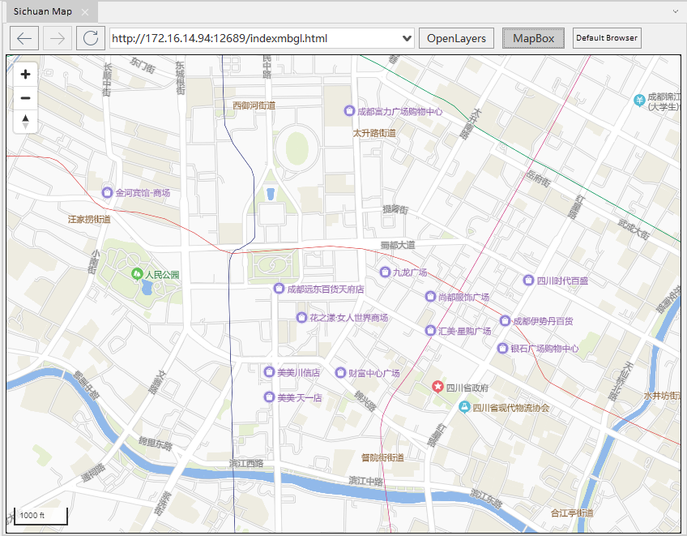Select the Sichuan Map tab
687x536 pixels.
[43, 11]
